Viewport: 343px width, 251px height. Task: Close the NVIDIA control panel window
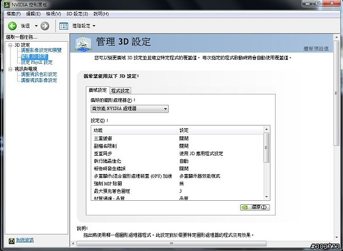(x=332, y=3)
